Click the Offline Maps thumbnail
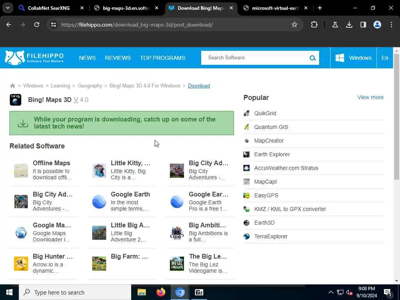The width and height of the screenshot is (400, 300). click(x=21, y=170)
